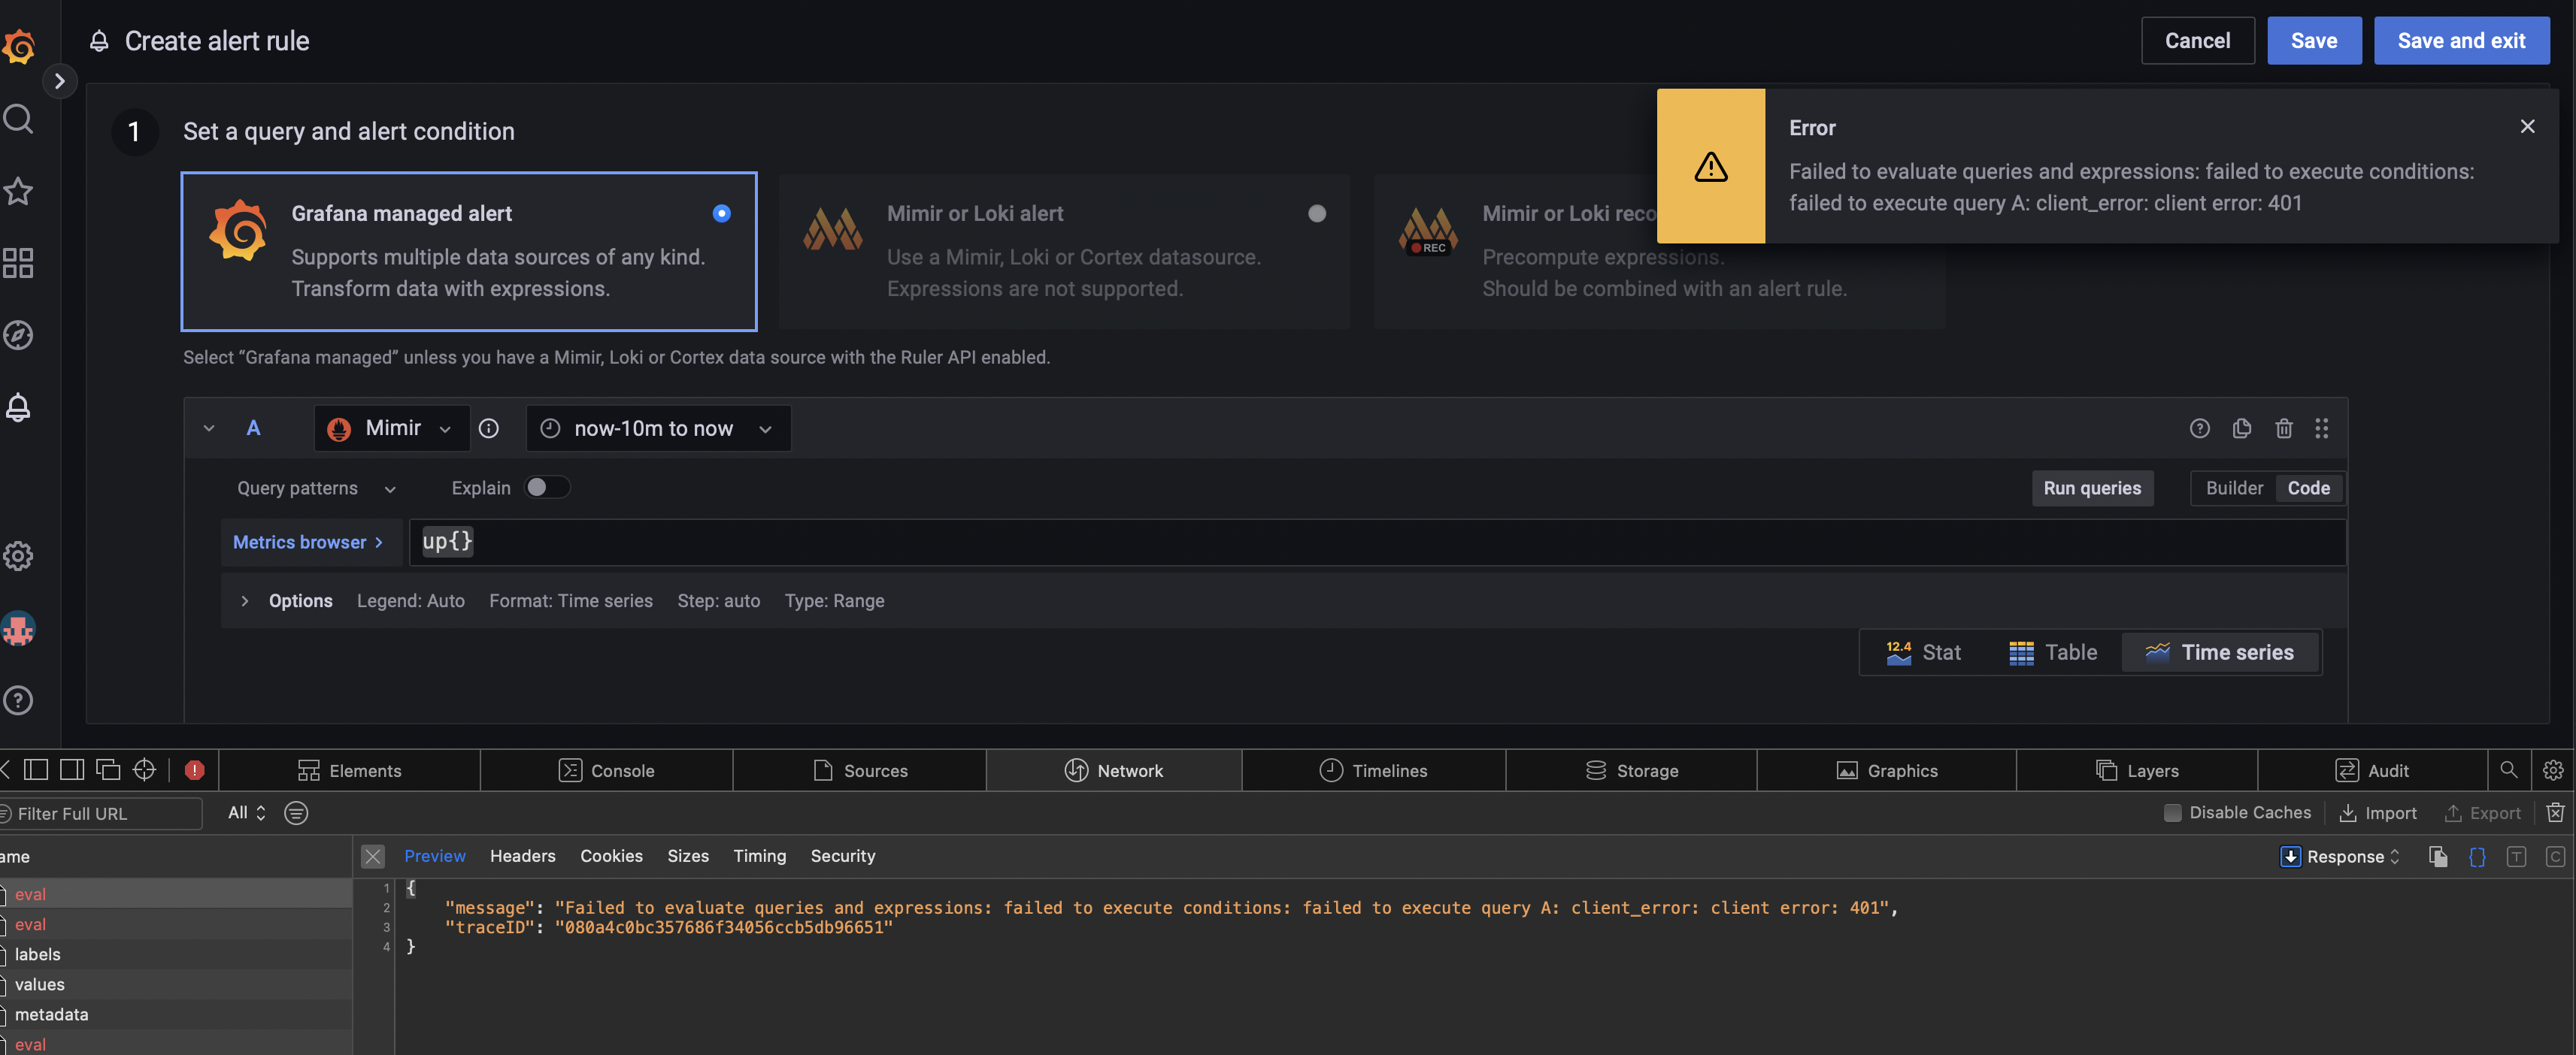This screenshot has width=2576, height=1055.
Task: Select the Mimir or Loki alert option
Action: click(1317, 213)
